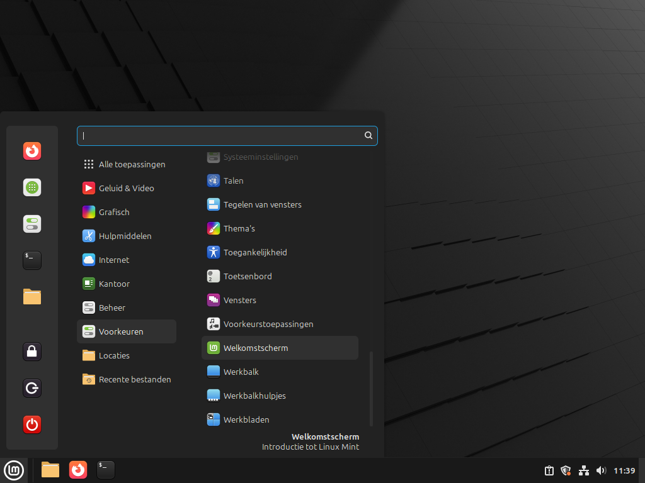
Task: Click the Werkbladen workspaces icon
Action: coord(214,419)
